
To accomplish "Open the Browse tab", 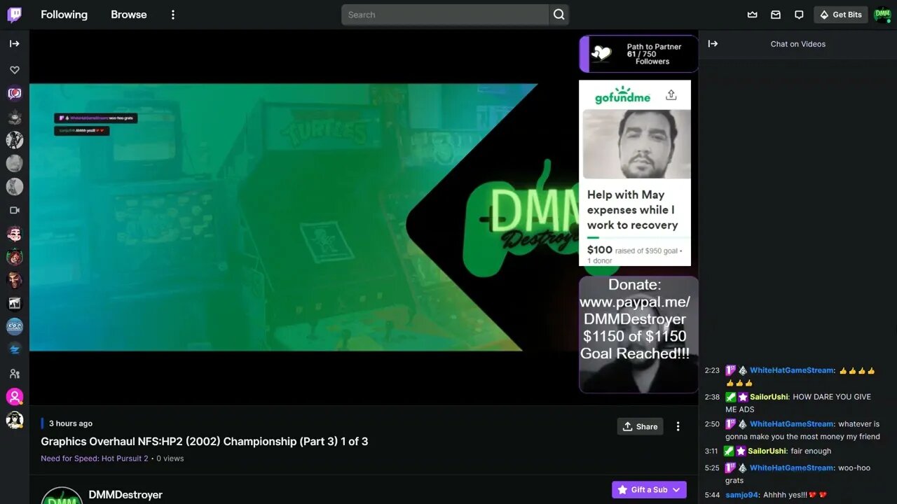I will (129, 15).
